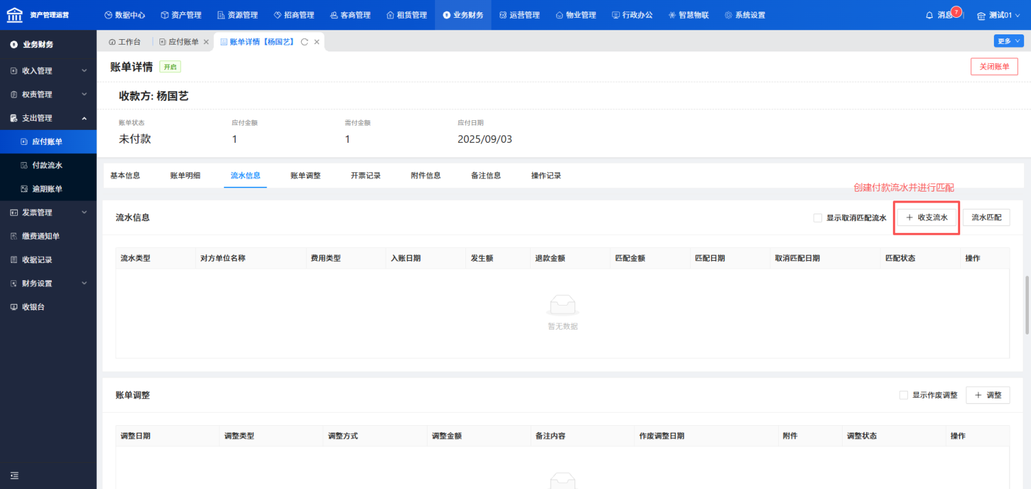Open the 资源管理 top menu
The image size is (1031, 489).
pyautogui.click(x=237, y=15)
